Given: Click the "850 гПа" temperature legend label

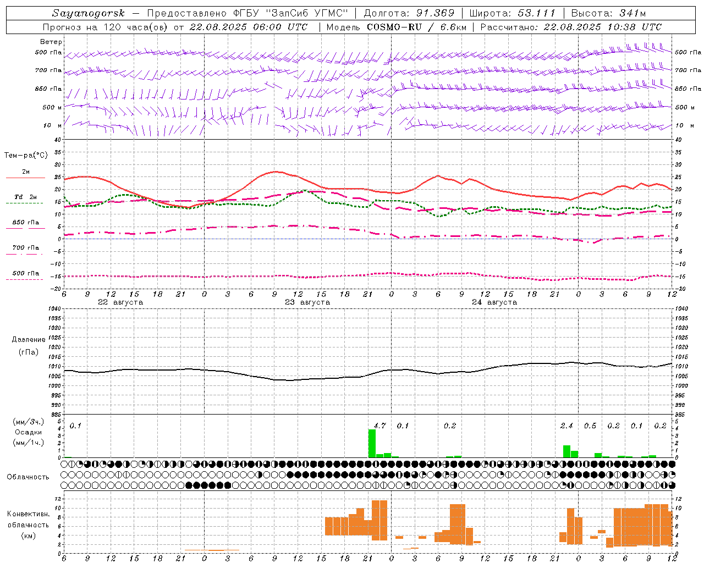Looking at the screenshot, I should point(25,223).
